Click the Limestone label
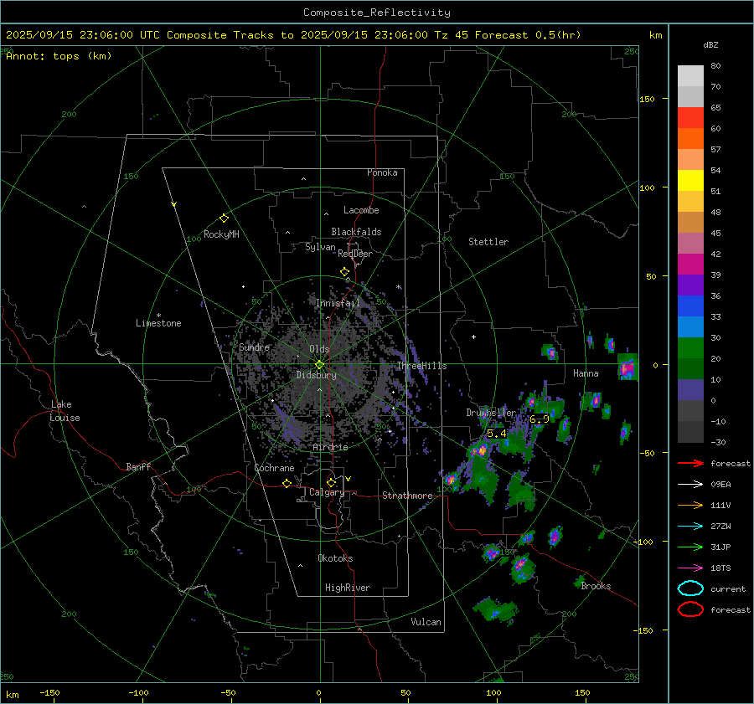 coord(158,323)
